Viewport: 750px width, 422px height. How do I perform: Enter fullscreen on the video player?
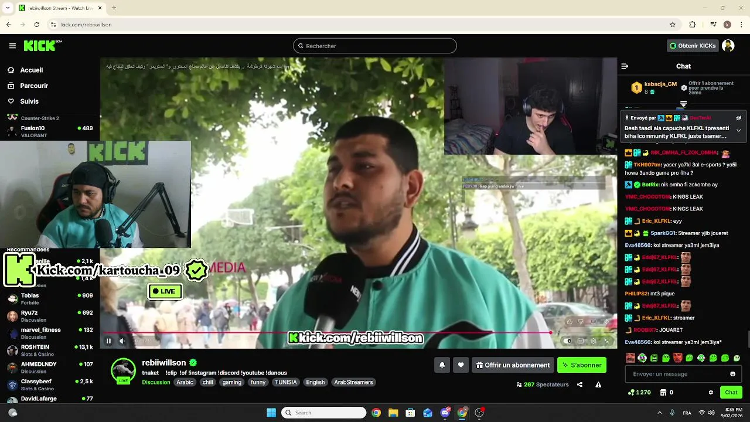point(606,341)
